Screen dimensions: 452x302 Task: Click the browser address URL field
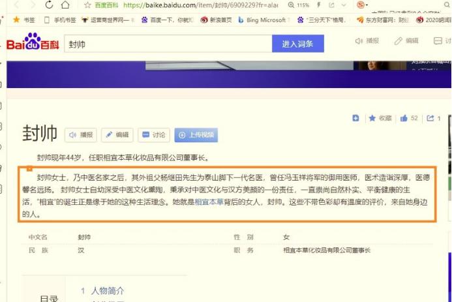200,5
